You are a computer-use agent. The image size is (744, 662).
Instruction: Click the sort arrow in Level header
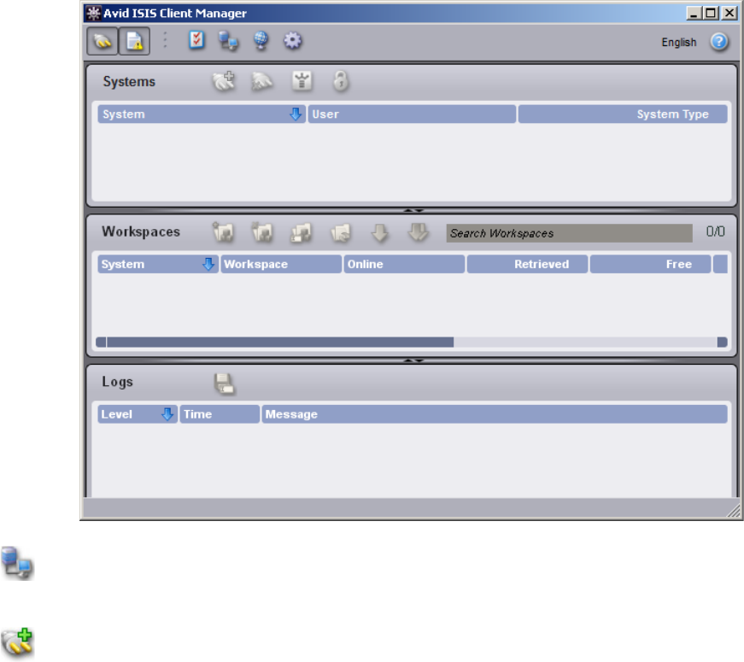pyautogui.click(x=167, y=414)
